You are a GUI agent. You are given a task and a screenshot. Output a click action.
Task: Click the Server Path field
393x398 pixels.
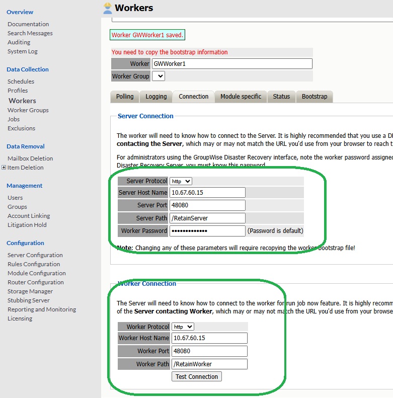click(x=207, y=218)
